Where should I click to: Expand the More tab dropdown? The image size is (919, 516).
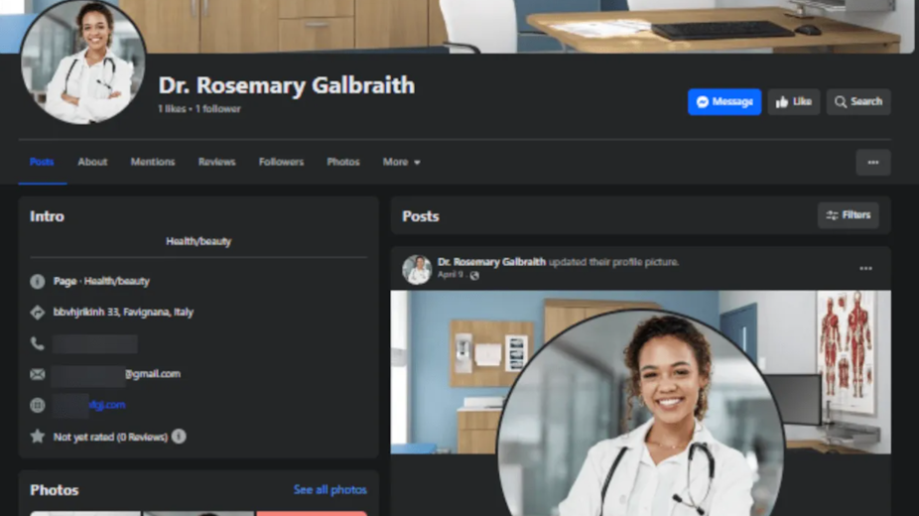click(402, 162)
